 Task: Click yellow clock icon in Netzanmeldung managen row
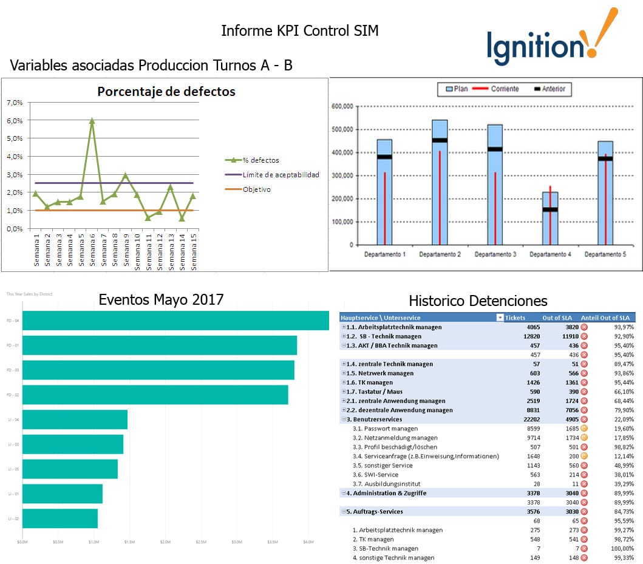pos(584,438)
